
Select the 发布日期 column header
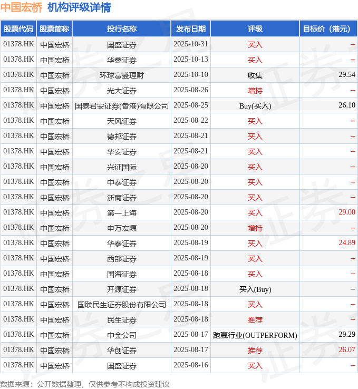[x=190, y=29]
